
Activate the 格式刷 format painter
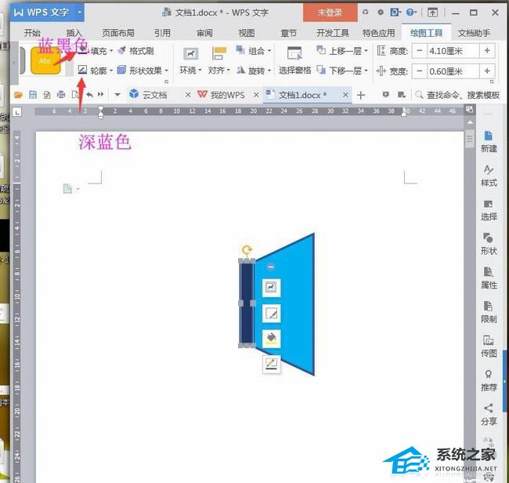point(135,51)
